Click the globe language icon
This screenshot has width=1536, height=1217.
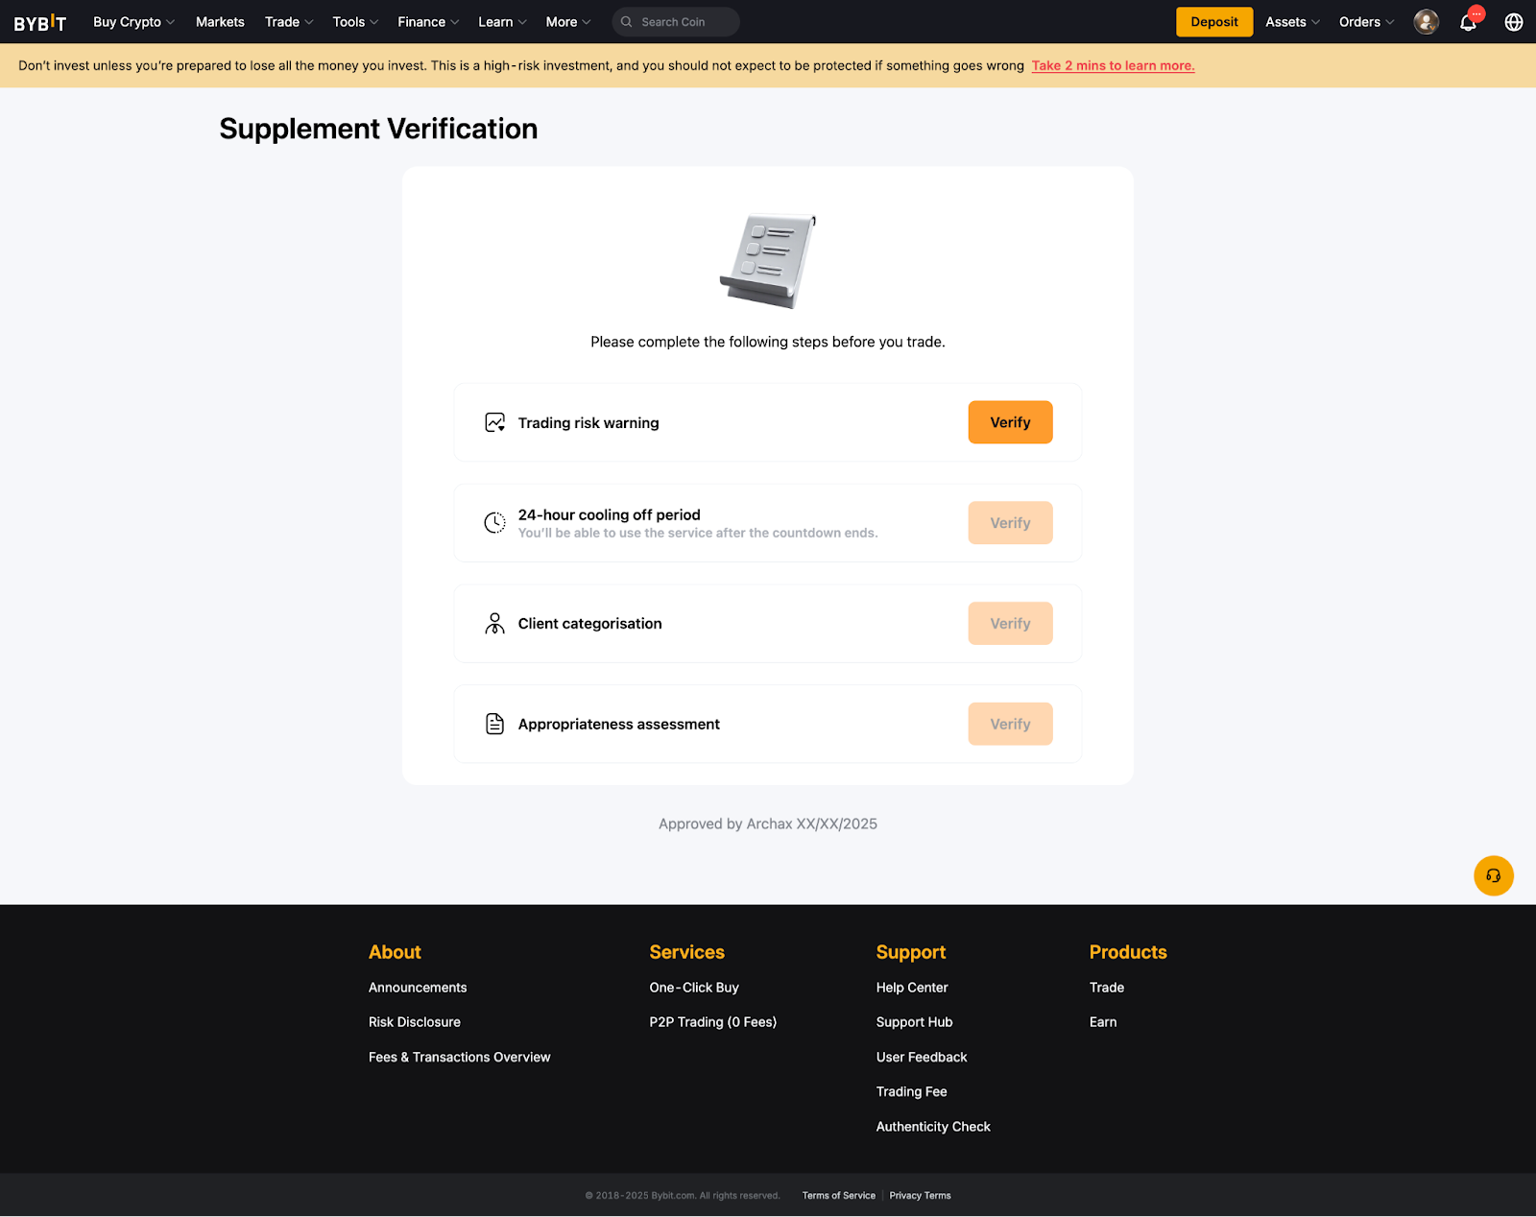click(x=1513, y=22)
